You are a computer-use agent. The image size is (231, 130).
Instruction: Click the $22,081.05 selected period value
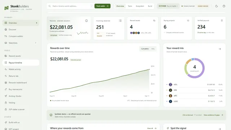point(59,59)
